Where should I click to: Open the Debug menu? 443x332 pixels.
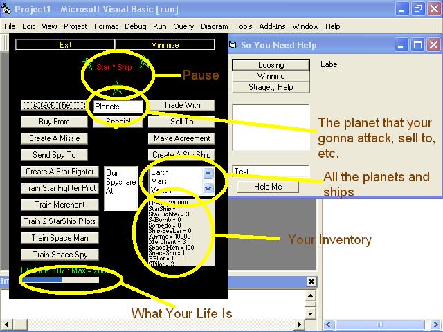(x=136, y=26)
